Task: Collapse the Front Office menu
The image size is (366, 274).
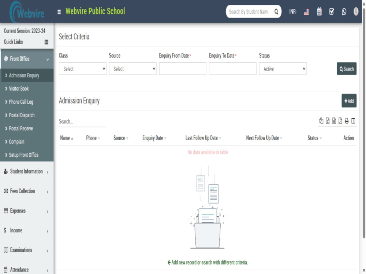Action: coord(27,59)
